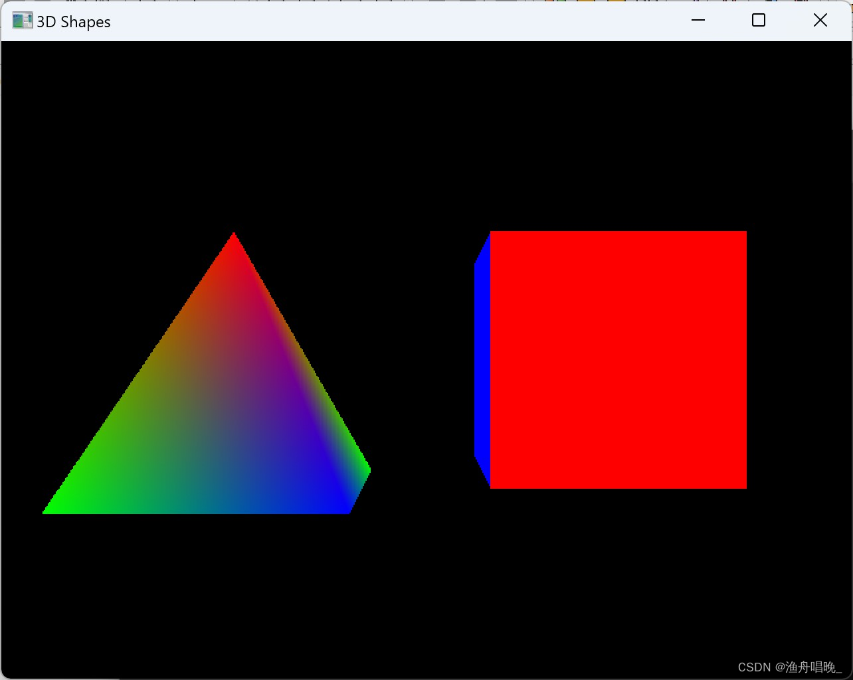Maximize the 3D Shapes window
This screenshot has width=853, height=680.
tap(759, 21)
